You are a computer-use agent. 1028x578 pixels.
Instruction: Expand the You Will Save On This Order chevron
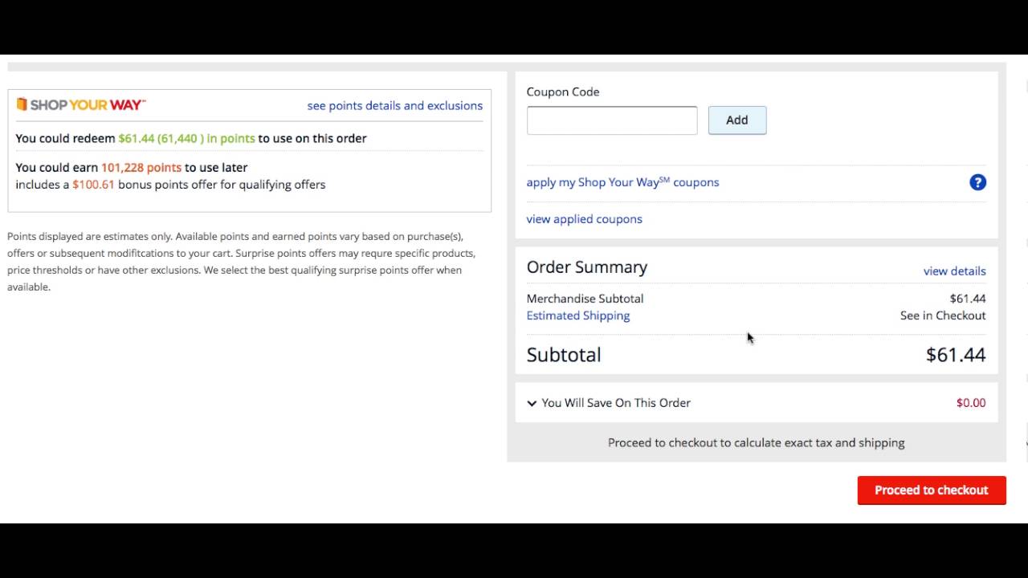coord(532,403)
